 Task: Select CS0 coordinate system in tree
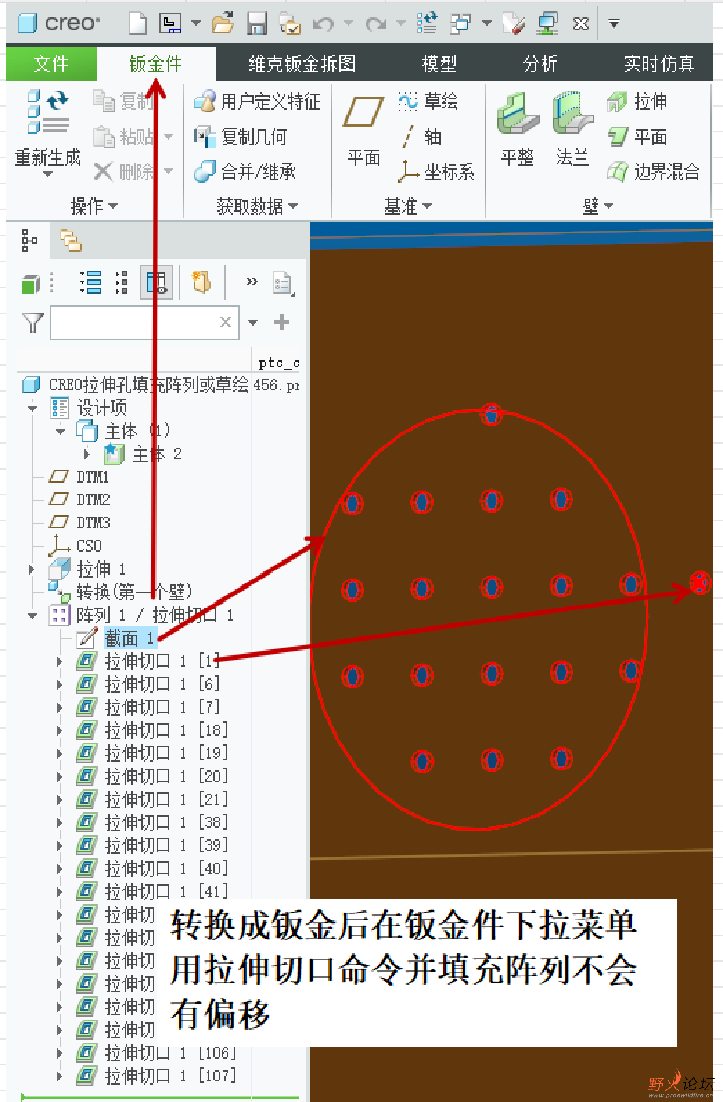pos(75,546)
